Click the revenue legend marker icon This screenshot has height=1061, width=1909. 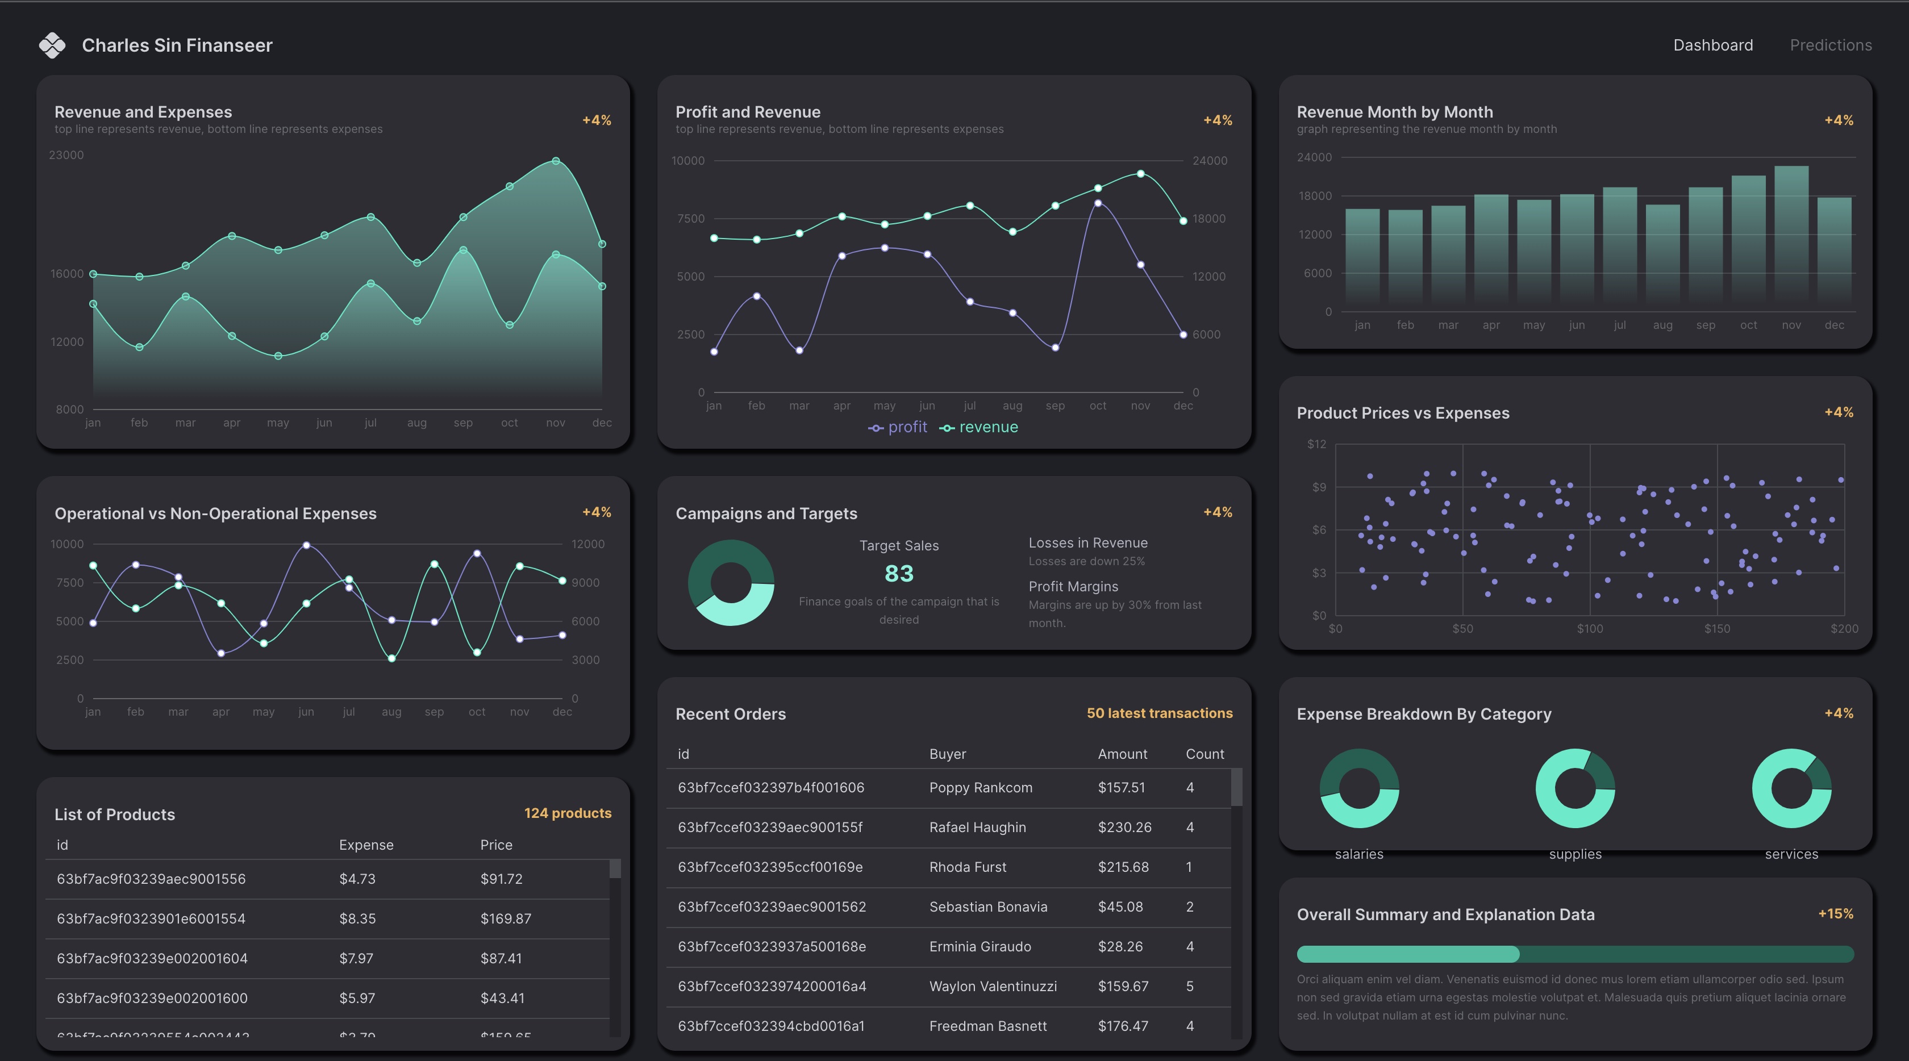tap(947, 428)
